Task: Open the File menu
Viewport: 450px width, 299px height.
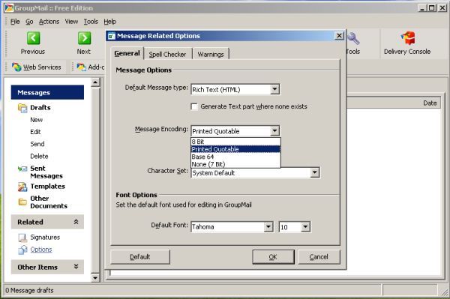Action: point(15,22)
